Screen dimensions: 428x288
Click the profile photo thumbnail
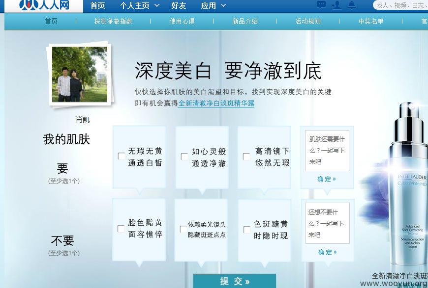point(80,74)
